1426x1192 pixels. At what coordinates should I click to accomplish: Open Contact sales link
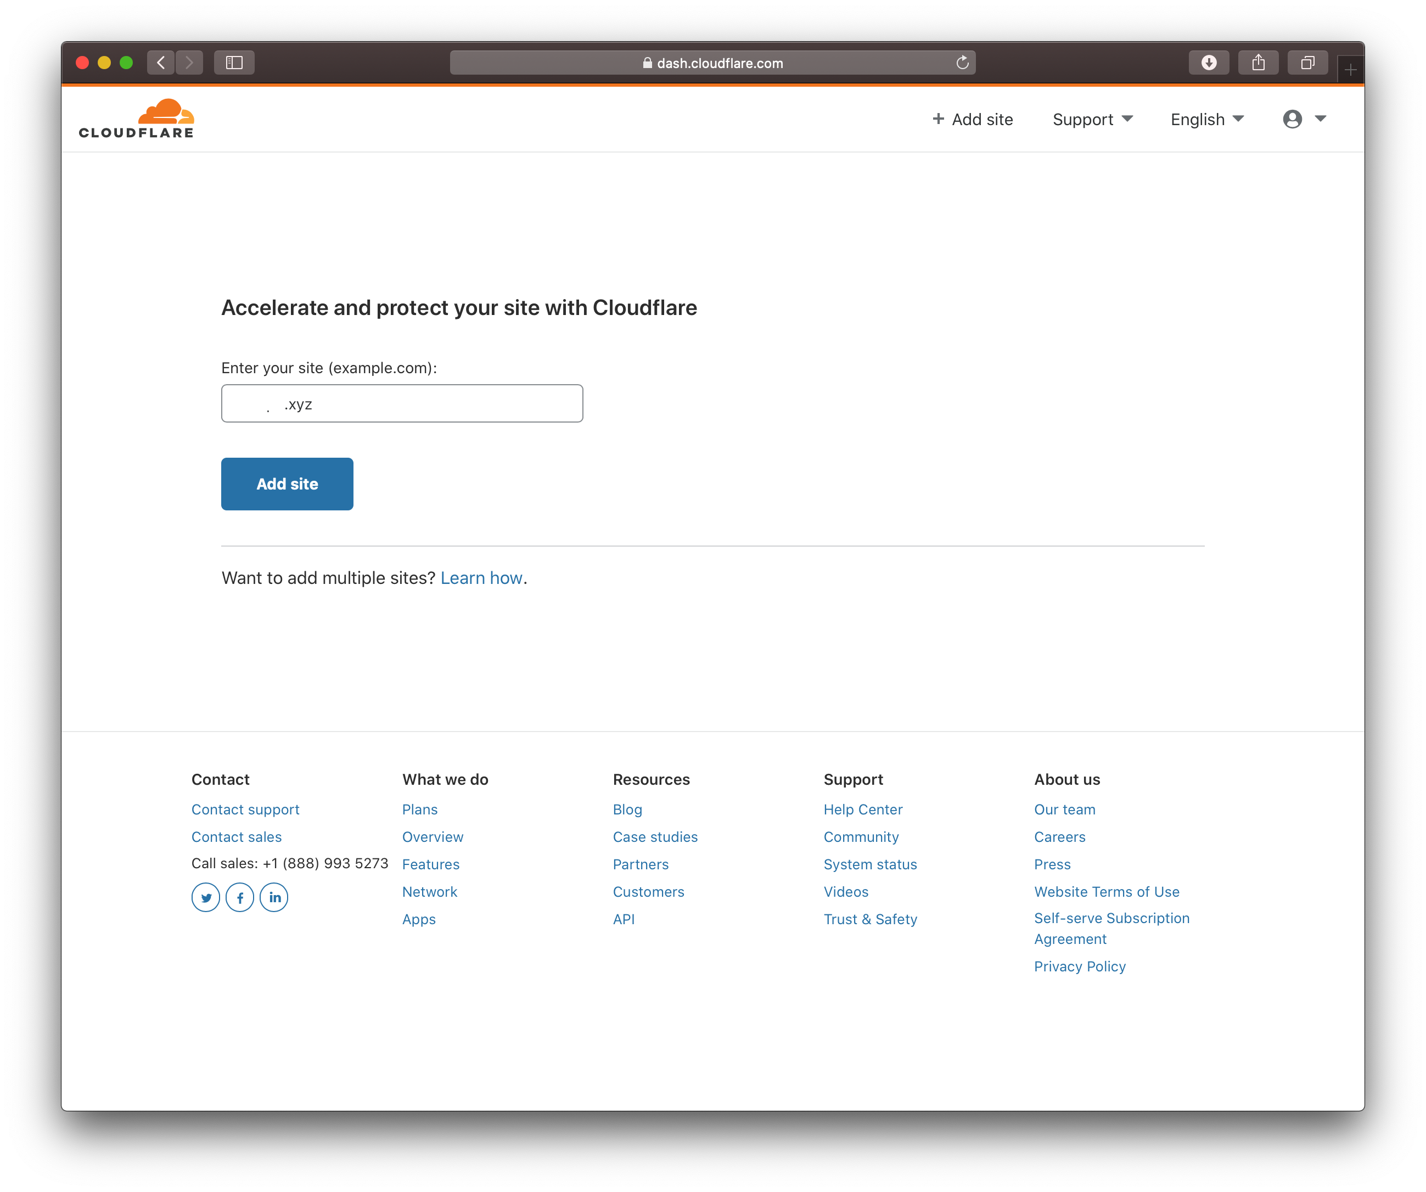click(x=237, y=837)
